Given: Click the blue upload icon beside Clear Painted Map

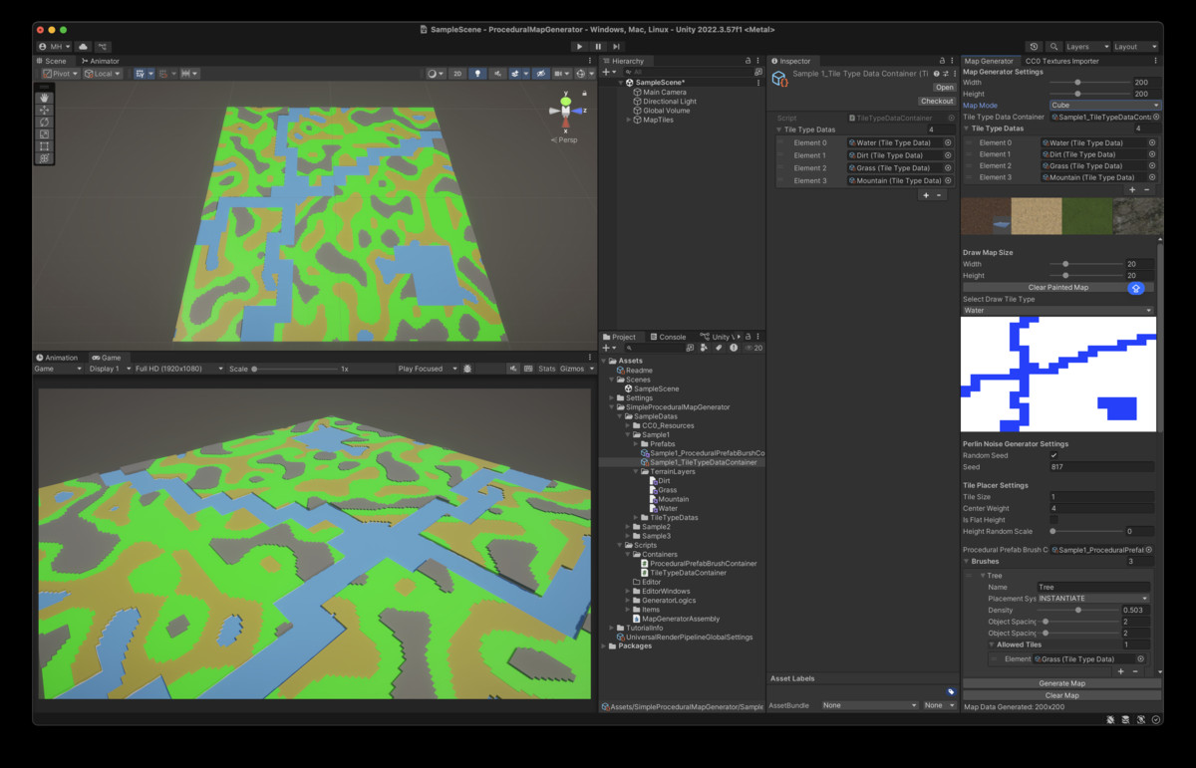Looking at the screenshot, I should (1135, 288).
